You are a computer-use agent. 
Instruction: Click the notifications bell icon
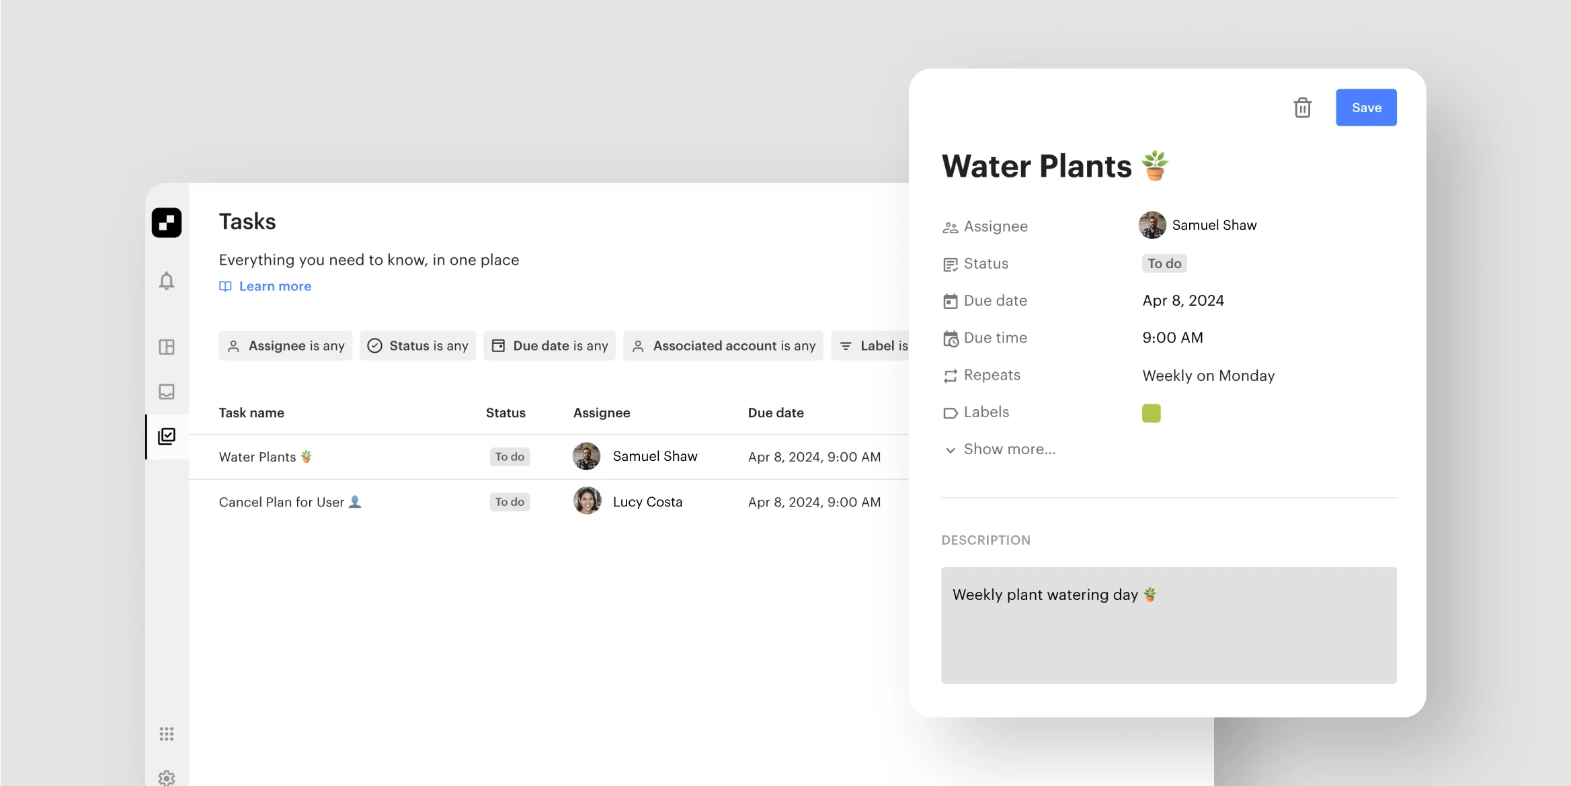[x=167, y=281]
